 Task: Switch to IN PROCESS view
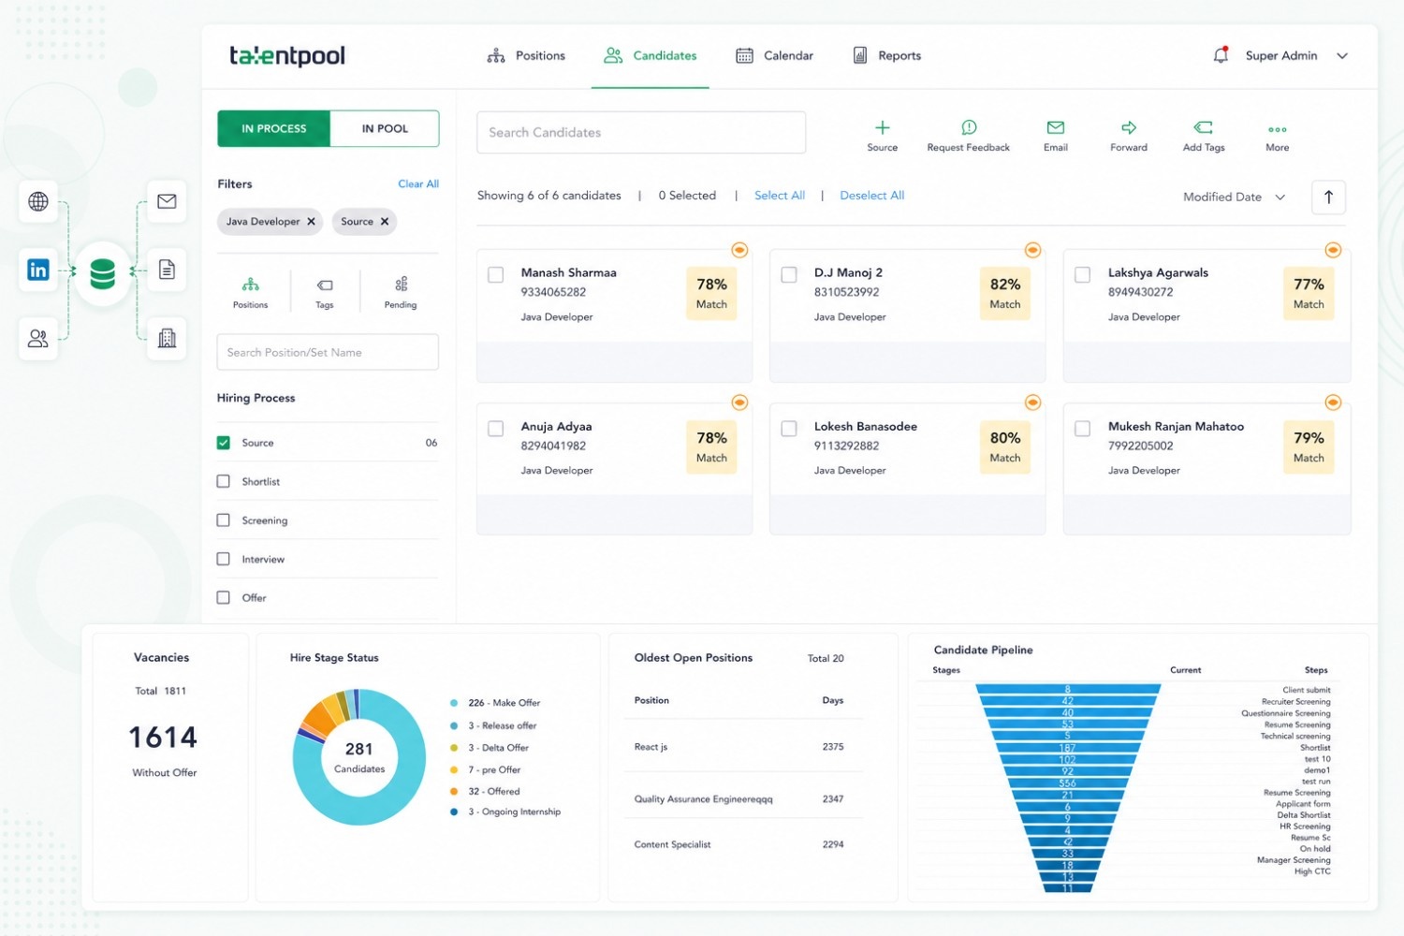click(274, 128)
